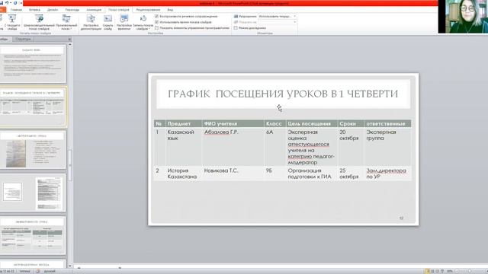488x274 pixels.
Task: Switch to Slide Sorter view icon
Action: pyautogui.click(x=432, y=271)
